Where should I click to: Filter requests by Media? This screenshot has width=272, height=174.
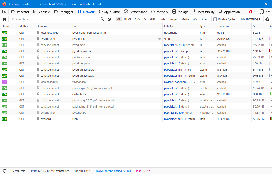click(185, 19)
